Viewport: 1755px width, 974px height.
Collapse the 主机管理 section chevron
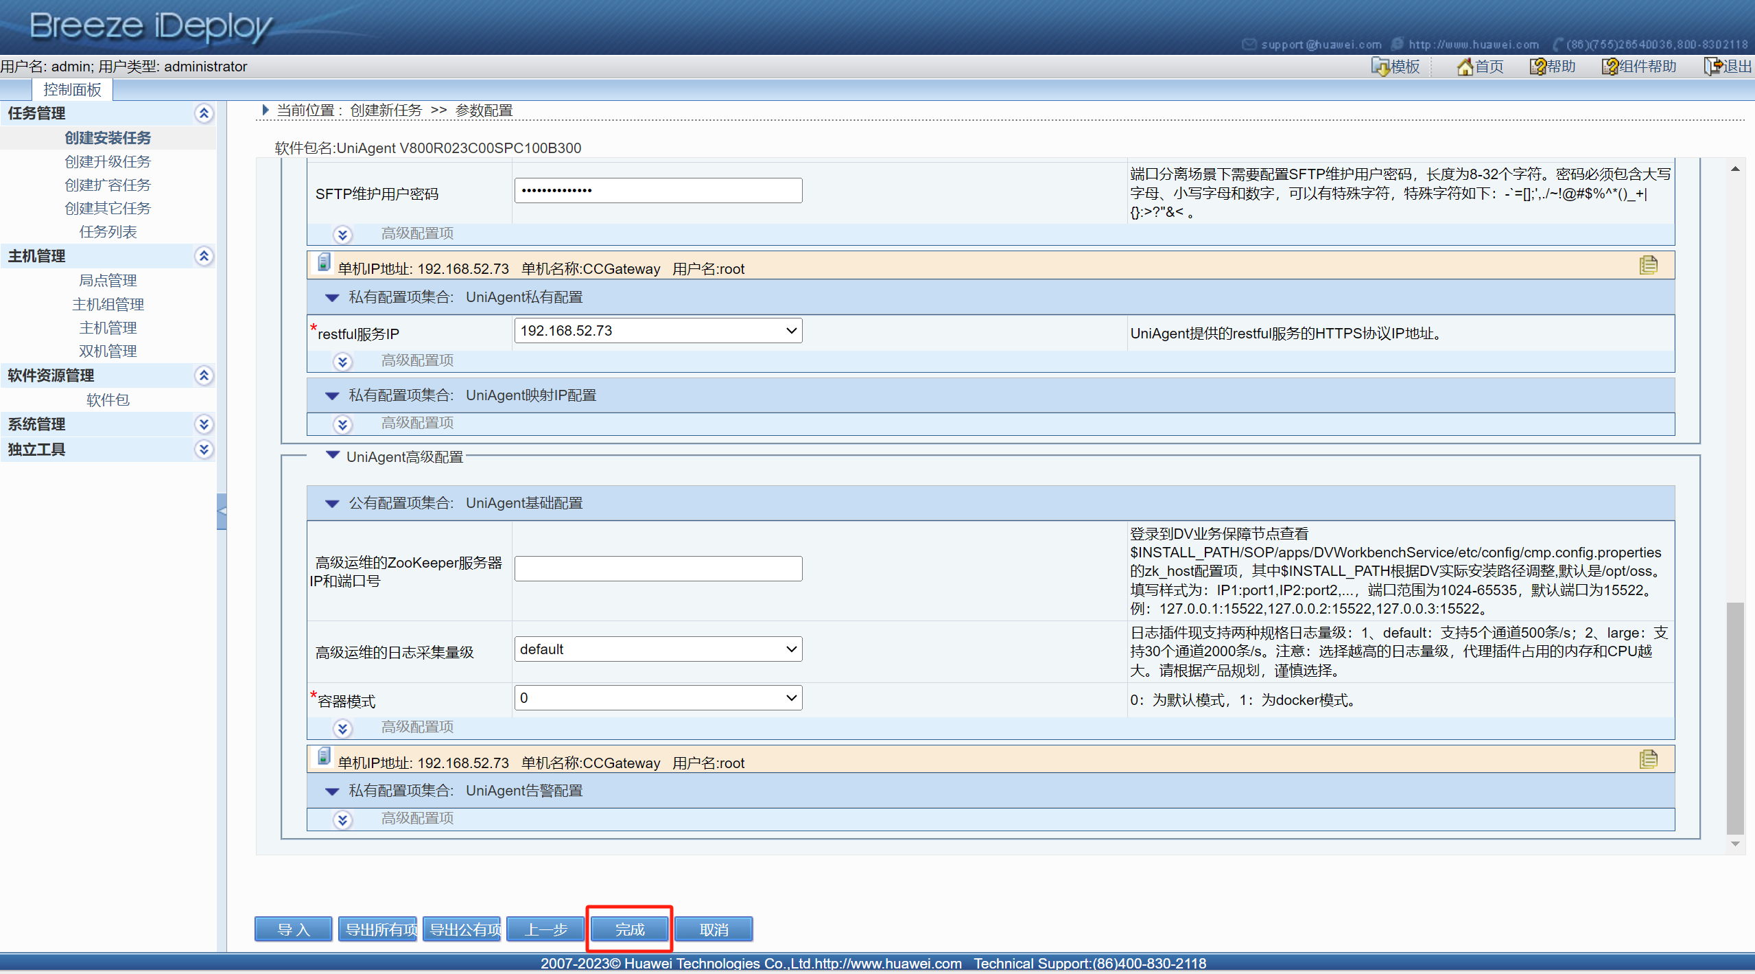point(204,256)
